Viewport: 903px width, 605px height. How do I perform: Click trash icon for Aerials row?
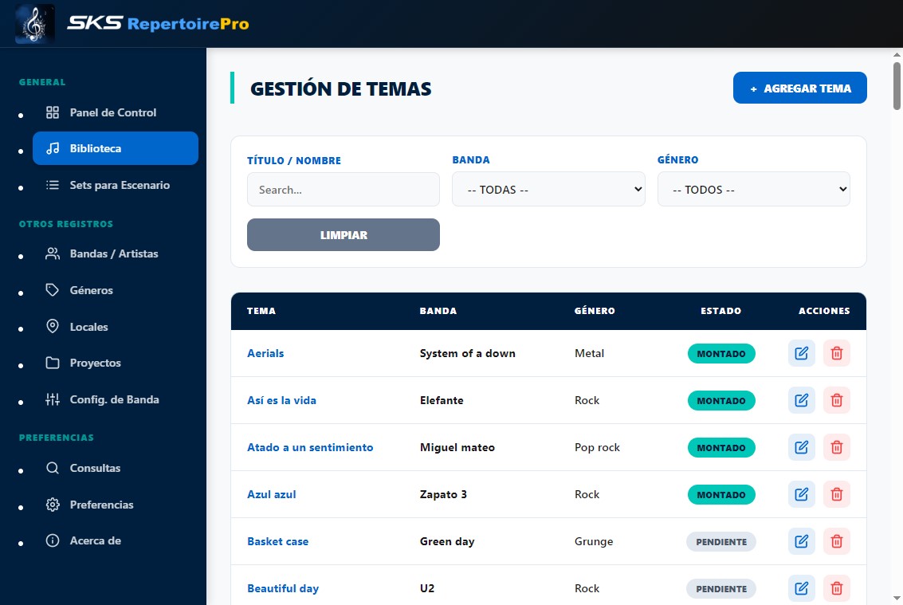pos(836,353)
